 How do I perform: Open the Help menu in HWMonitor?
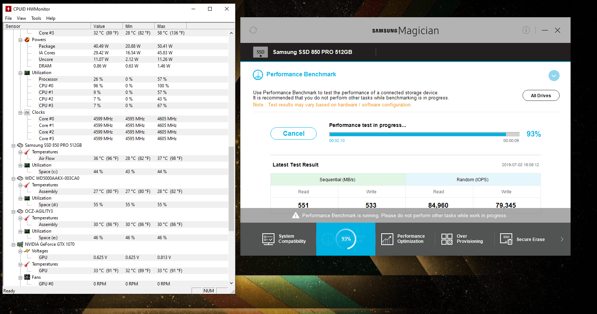click(x=51, y=18)
